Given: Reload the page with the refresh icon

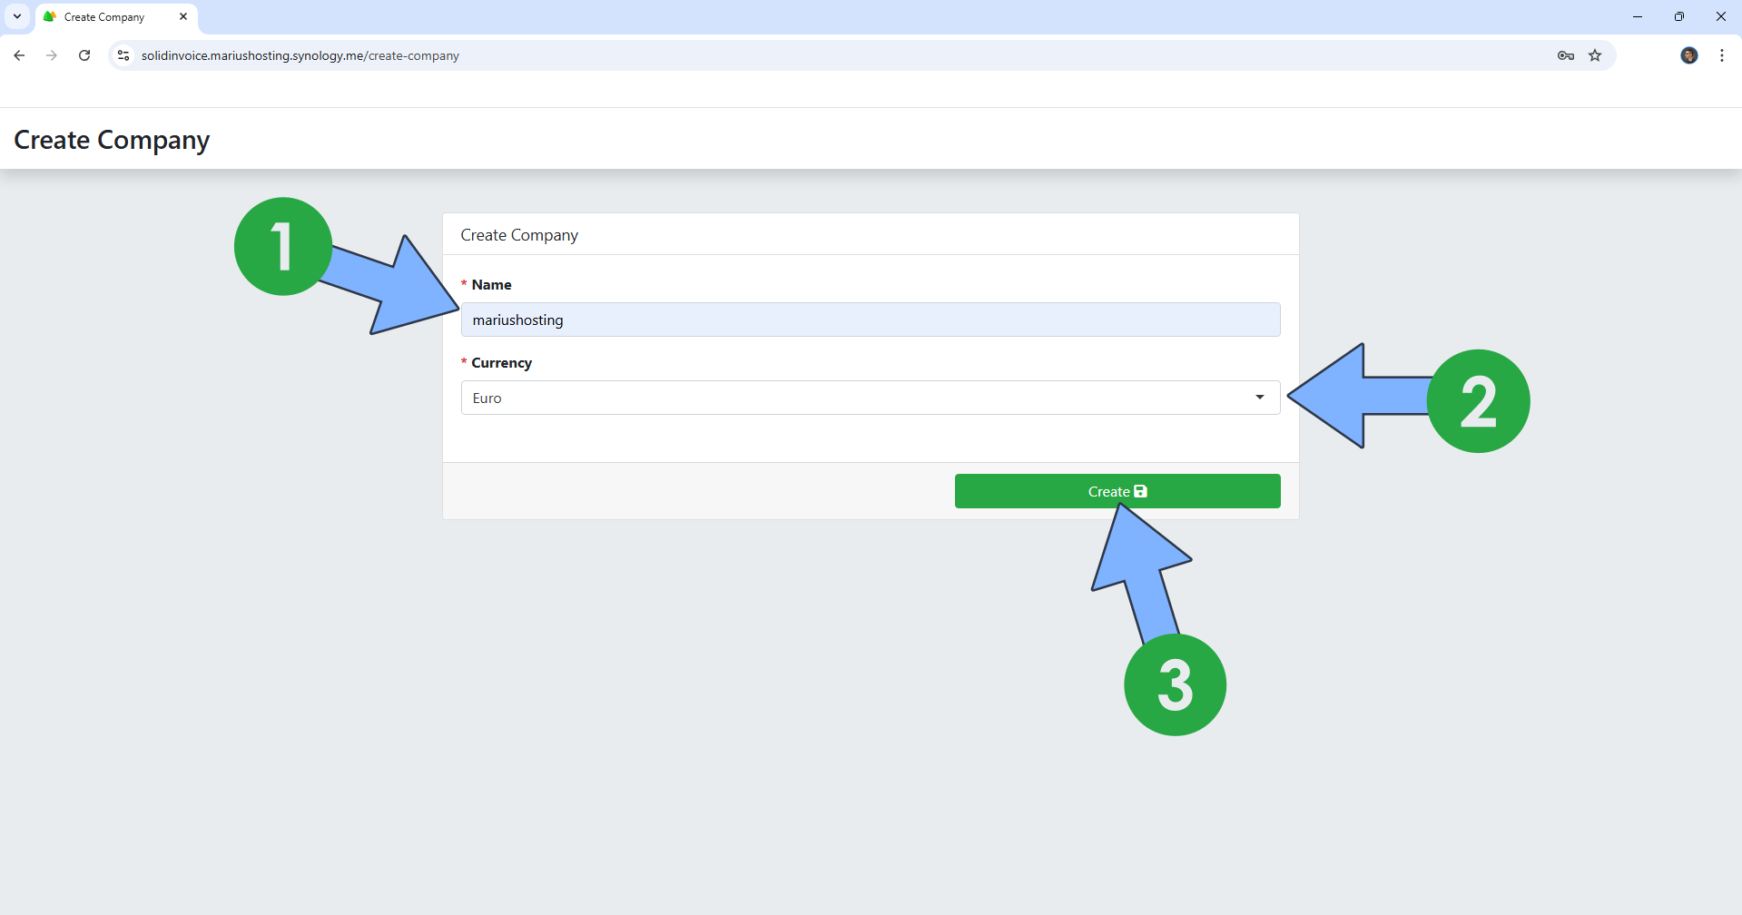Looking at the screenshot, I should pos(84,55).
